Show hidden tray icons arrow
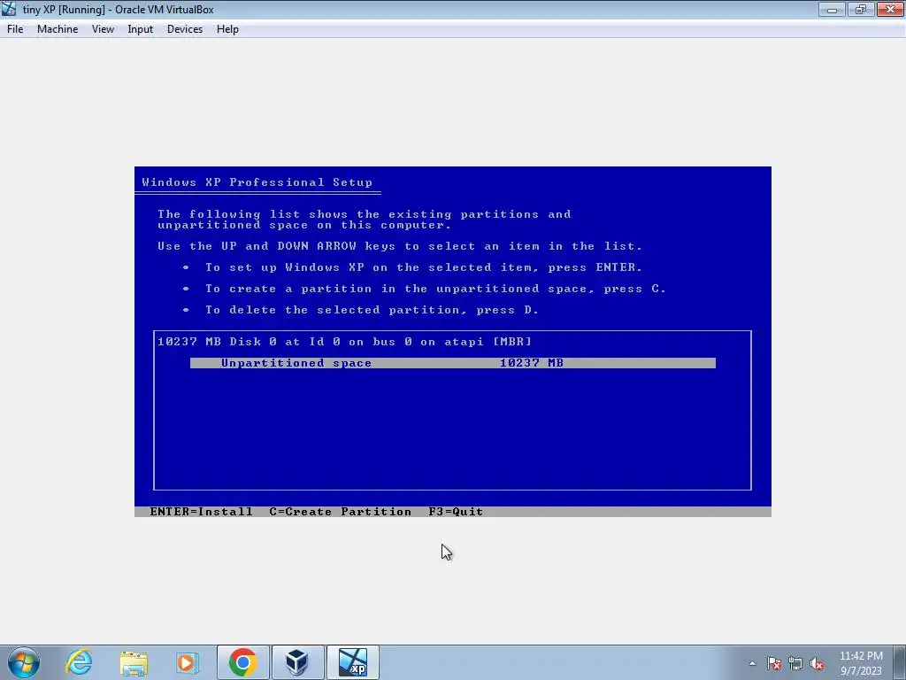This screenshot has width=906, height=680. (752, 663)
